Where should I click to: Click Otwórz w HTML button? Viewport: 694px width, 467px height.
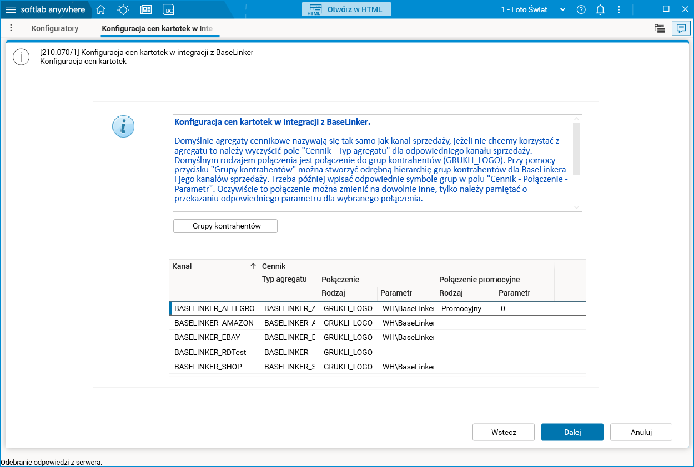pyautogui.click(x=346, y=9)
